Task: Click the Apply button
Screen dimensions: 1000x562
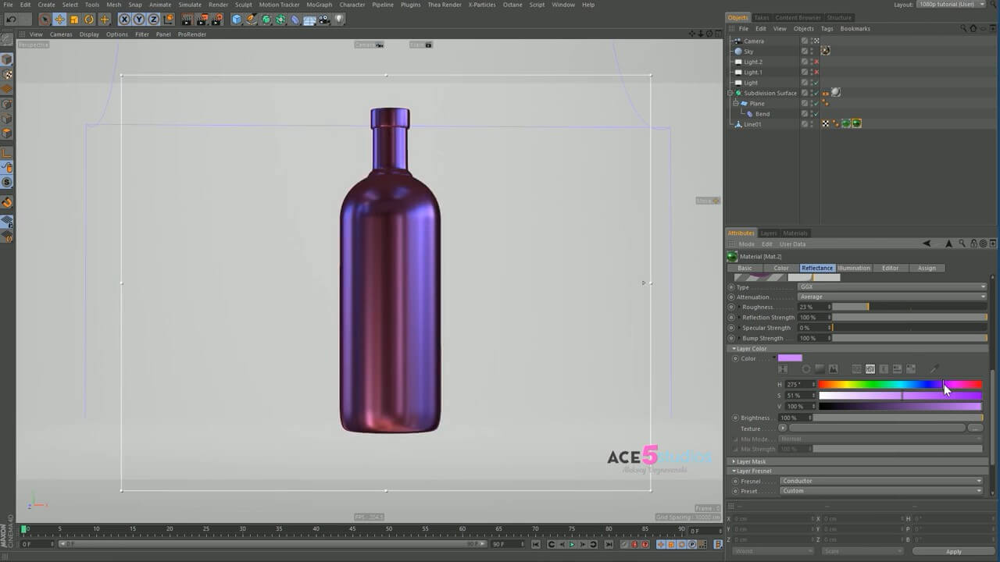Action: (953, 551)
